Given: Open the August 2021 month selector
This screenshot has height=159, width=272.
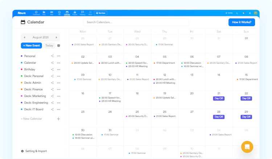Looking at the screenshot, I should pyautogui.click(x=40, y=37).
